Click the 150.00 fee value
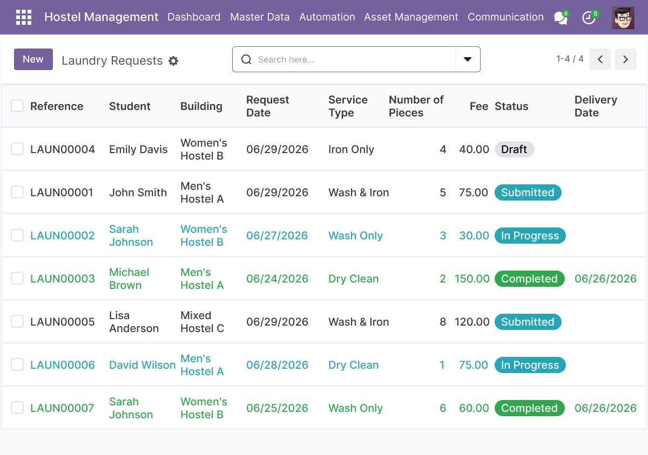The image size is (648, 455). (472, 279)
